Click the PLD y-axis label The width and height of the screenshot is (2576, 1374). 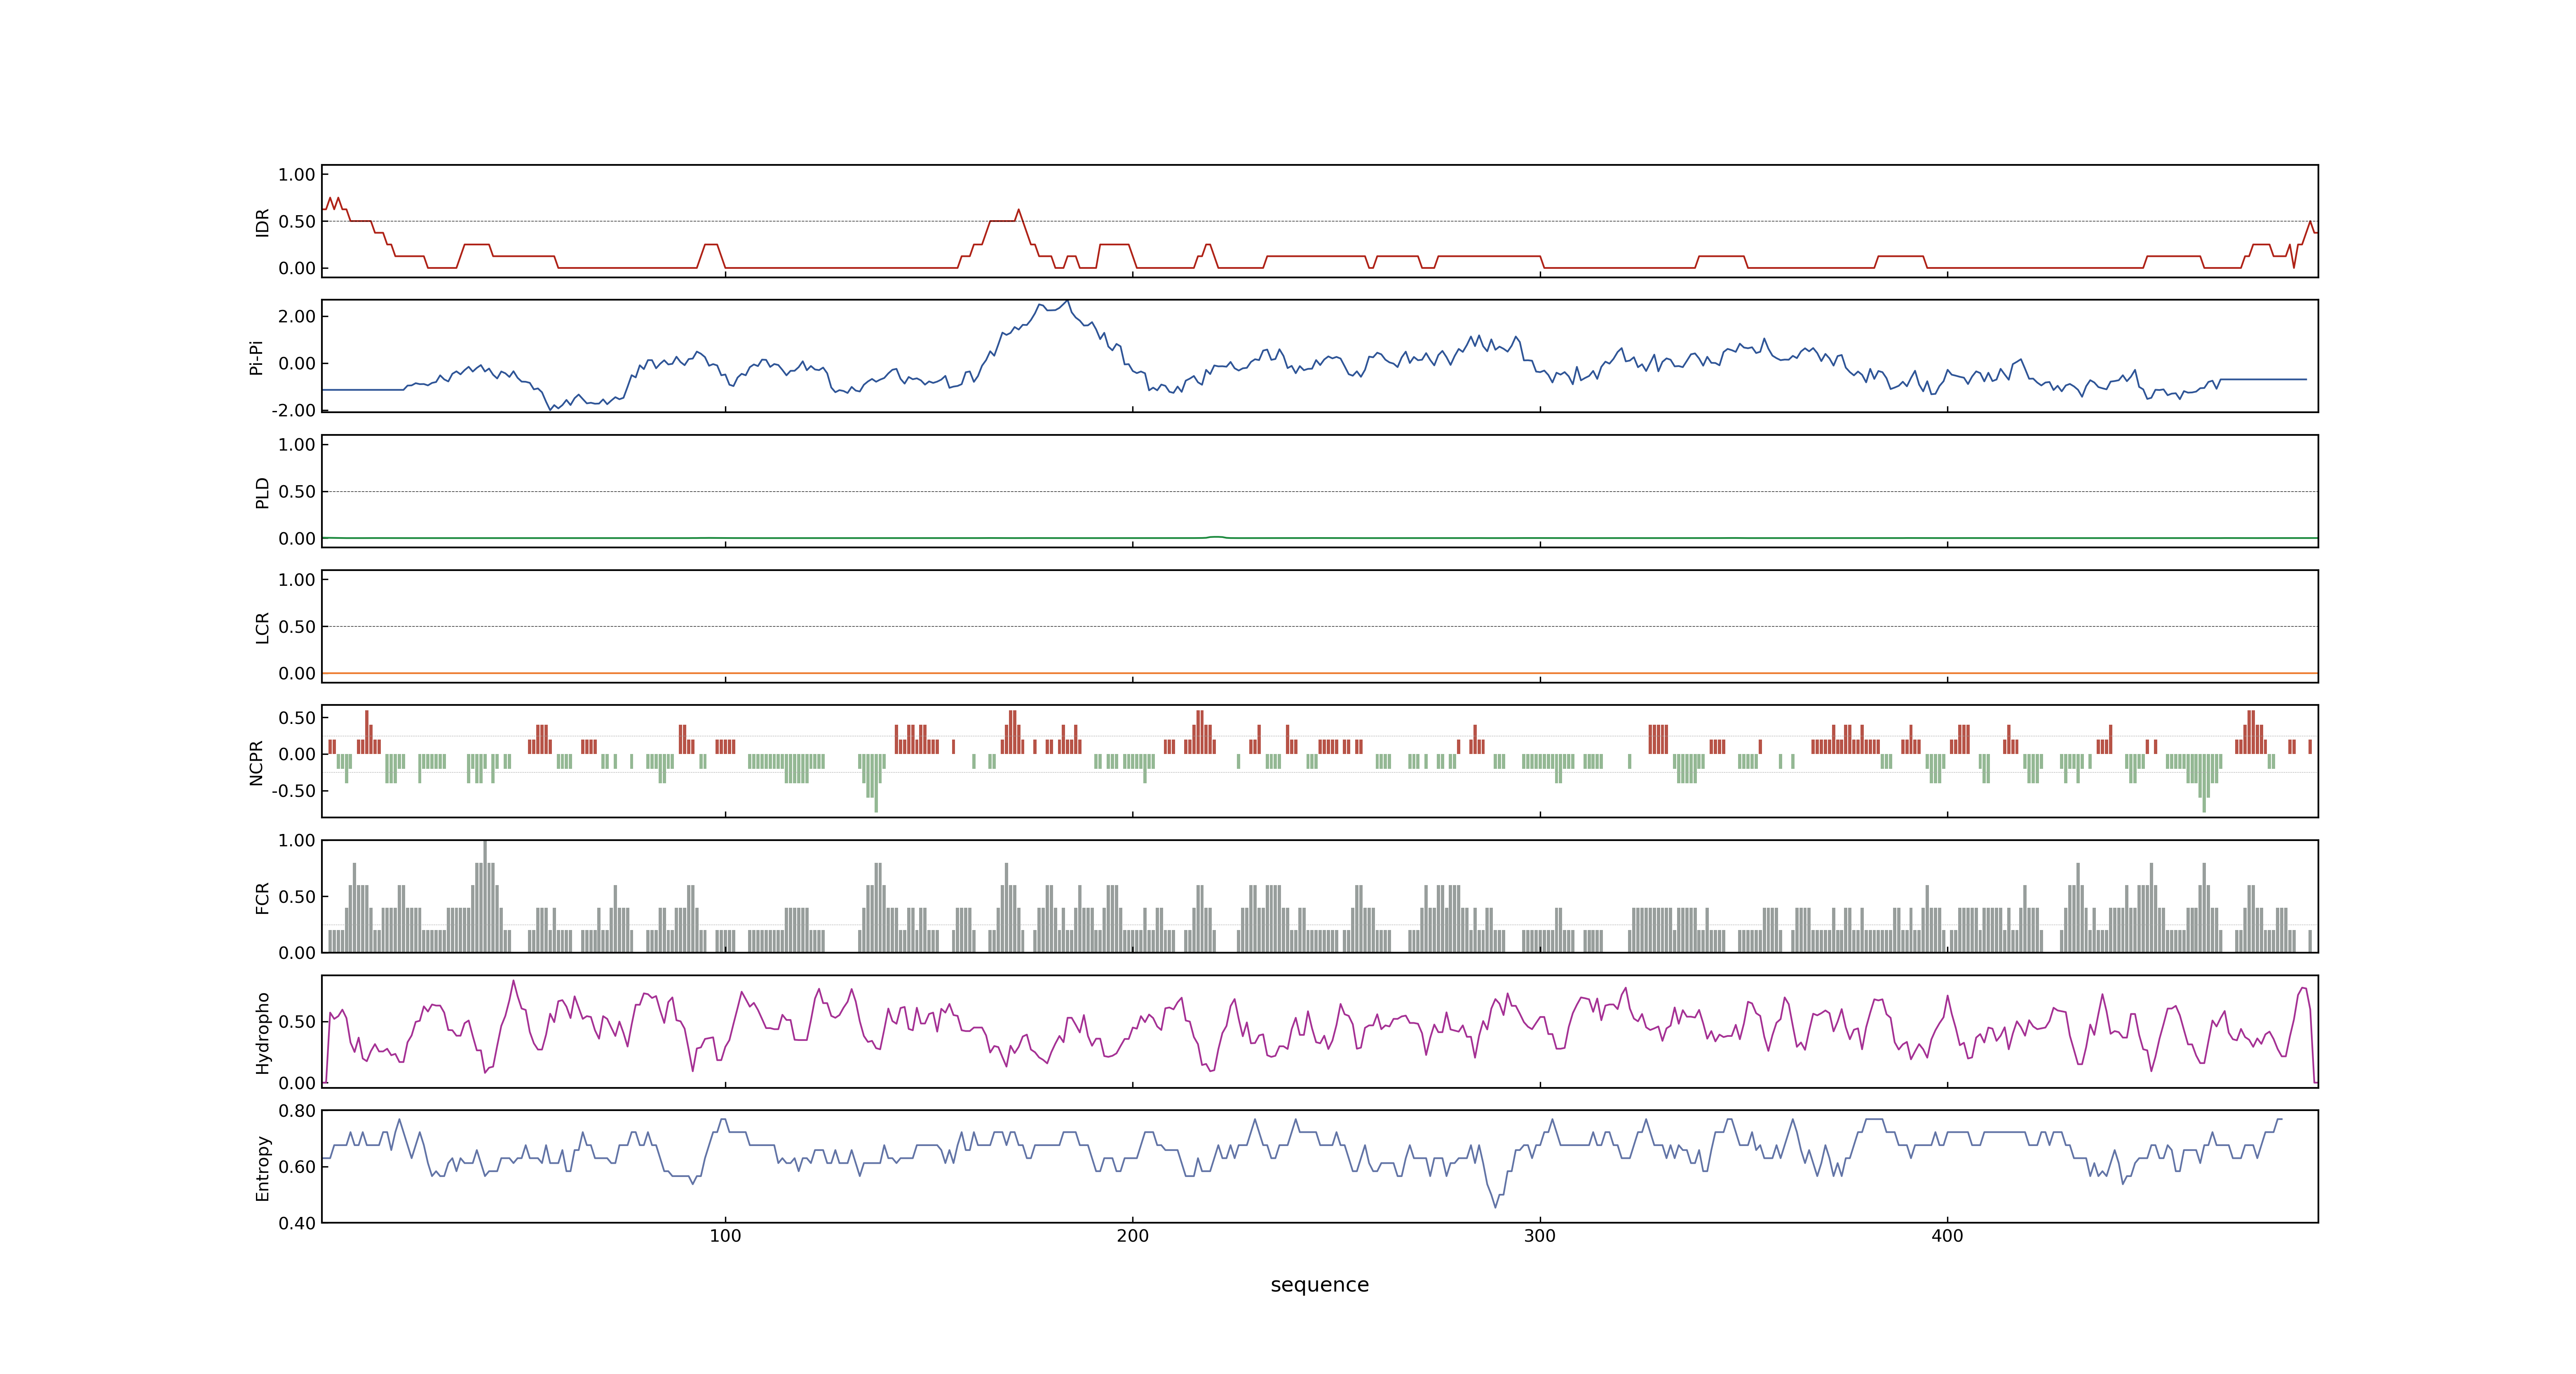262,492
